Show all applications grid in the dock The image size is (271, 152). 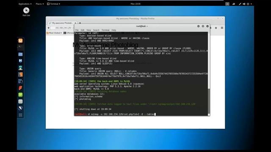tap(20, 115)
